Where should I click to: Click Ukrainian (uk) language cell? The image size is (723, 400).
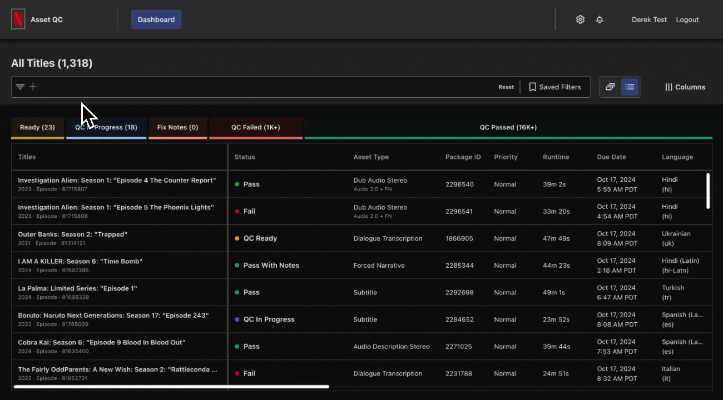676,238
